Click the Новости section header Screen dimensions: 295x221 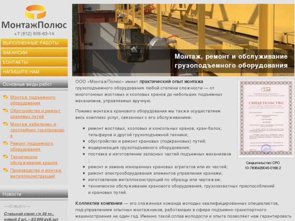pos(34,194)
